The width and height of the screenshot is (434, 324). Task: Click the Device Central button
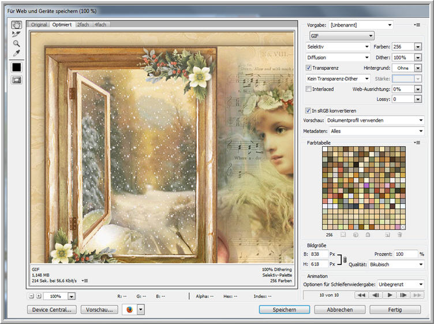click(52, 310)
